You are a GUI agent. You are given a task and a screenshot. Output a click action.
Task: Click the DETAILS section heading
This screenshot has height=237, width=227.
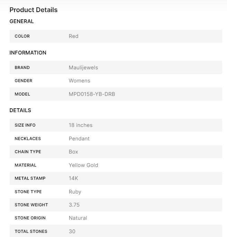20,110
